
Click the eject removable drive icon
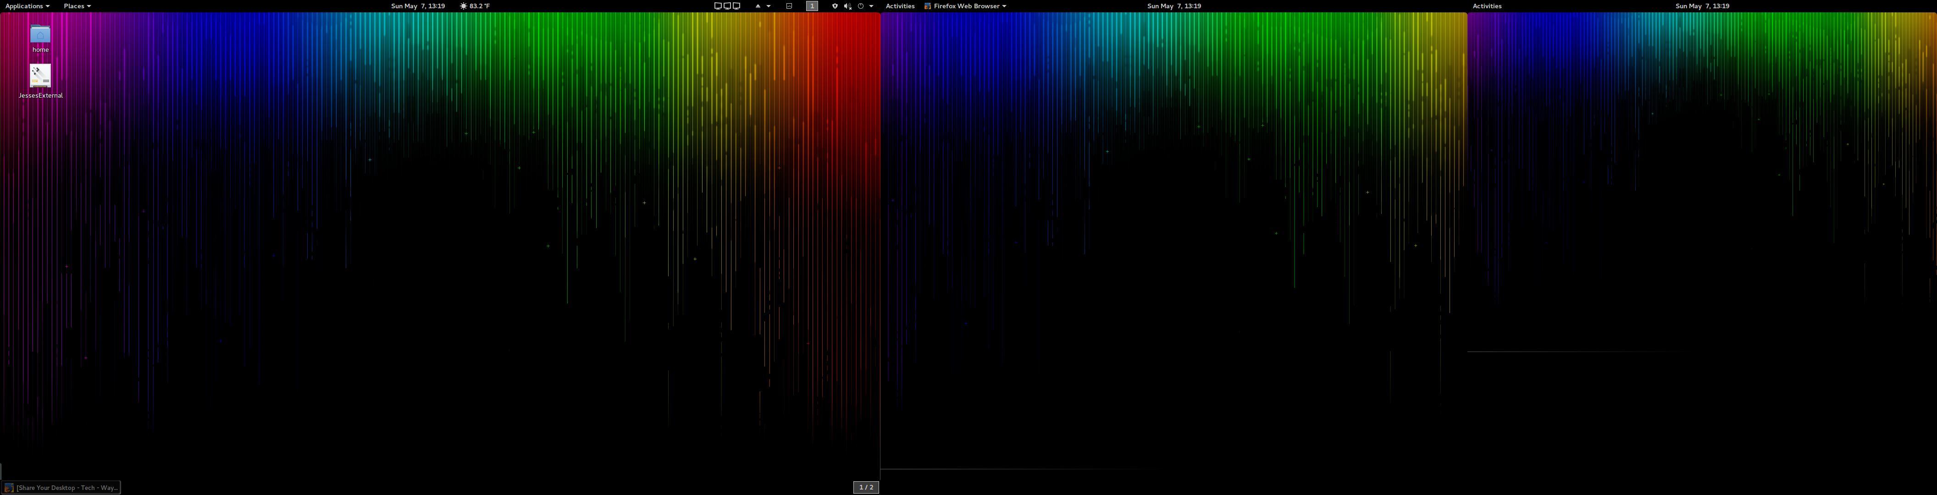tap(758, 6)
